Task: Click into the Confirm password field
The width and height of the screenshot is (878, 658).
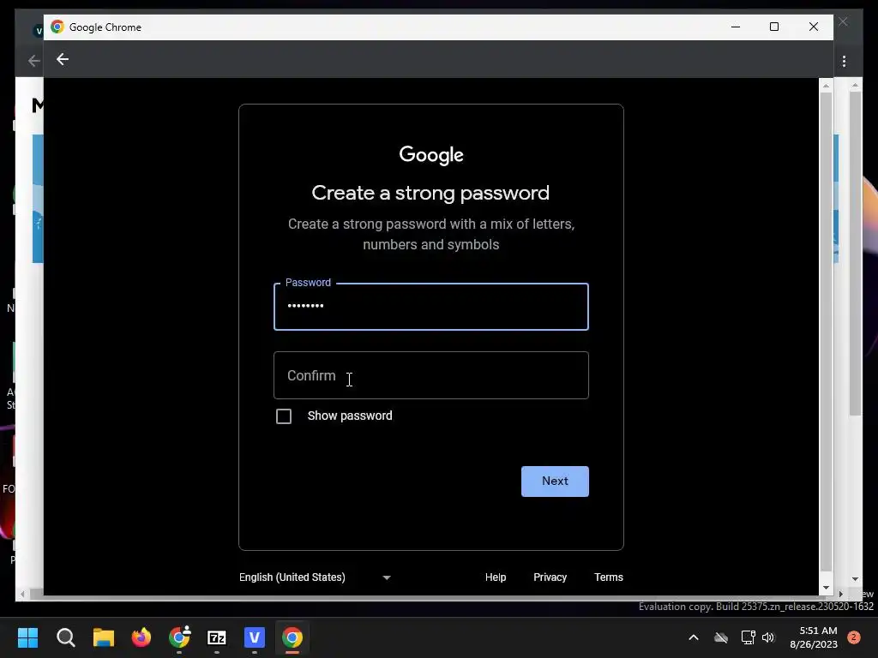Action: [x=431, y=375]
